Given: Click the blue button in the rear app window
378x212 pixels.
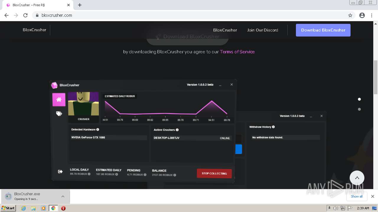Looking at the screenshot, I should click(239, 149).
